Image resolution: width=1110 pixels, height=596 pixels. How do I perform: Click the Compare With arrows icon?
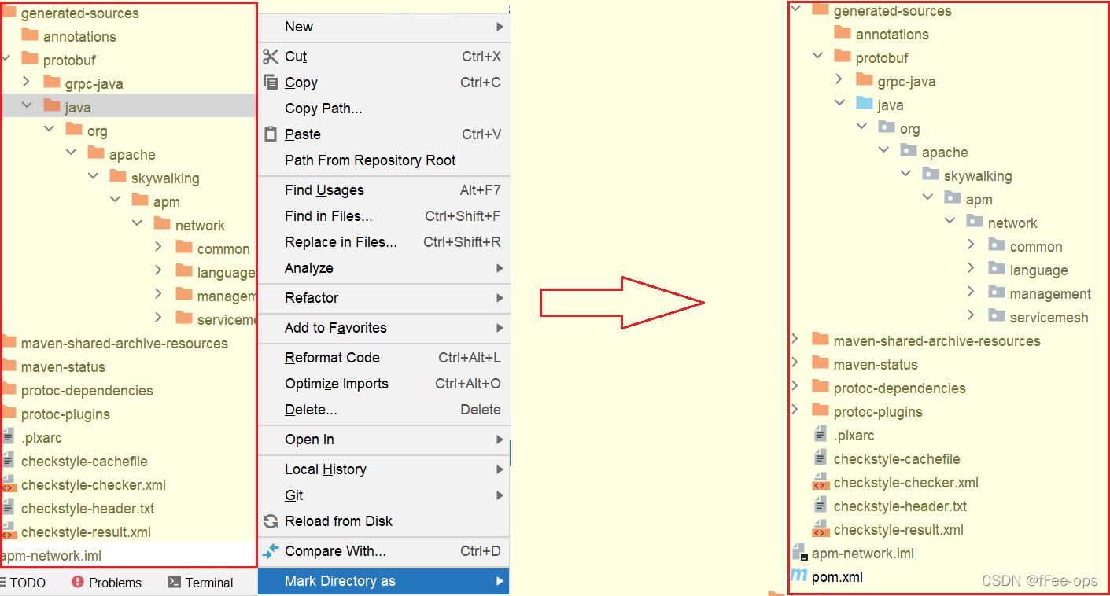pos(271,551)
